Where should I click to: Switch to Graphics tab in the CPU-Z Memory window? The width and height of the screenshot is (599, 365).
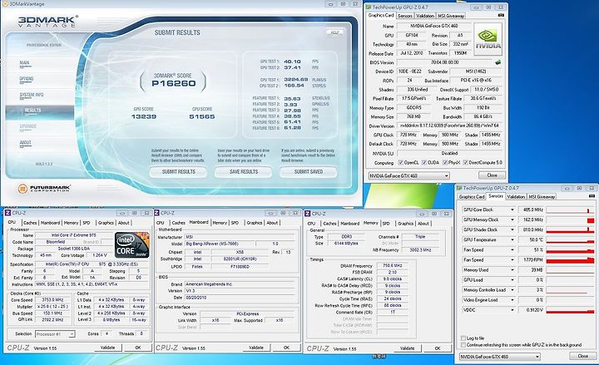pyautogui.click(x=406, y=224)
